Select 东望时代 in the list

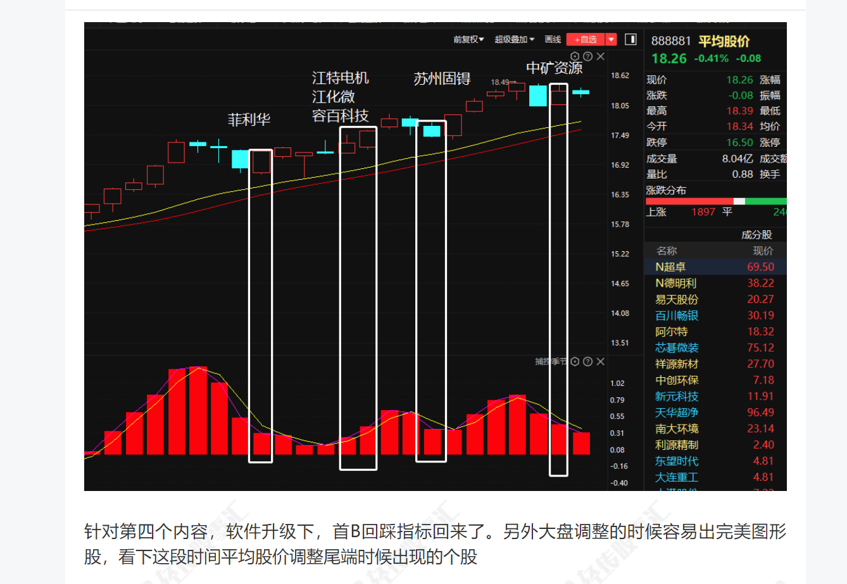coord(715,461)
